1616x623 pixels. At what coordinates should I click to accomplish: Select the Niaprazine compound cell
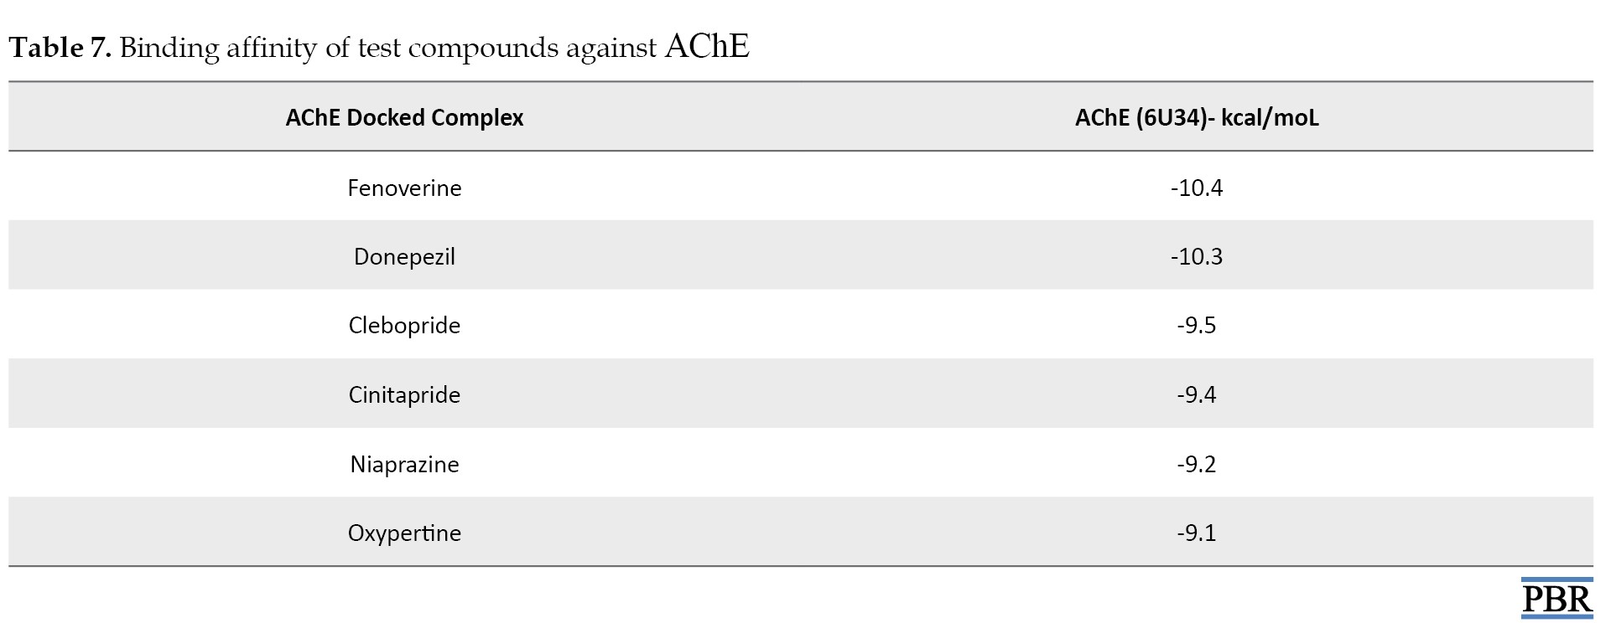[404, 464]
